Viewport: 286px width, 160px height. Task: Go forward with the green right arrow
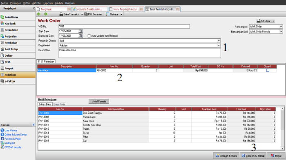click(x=46, y=14)
